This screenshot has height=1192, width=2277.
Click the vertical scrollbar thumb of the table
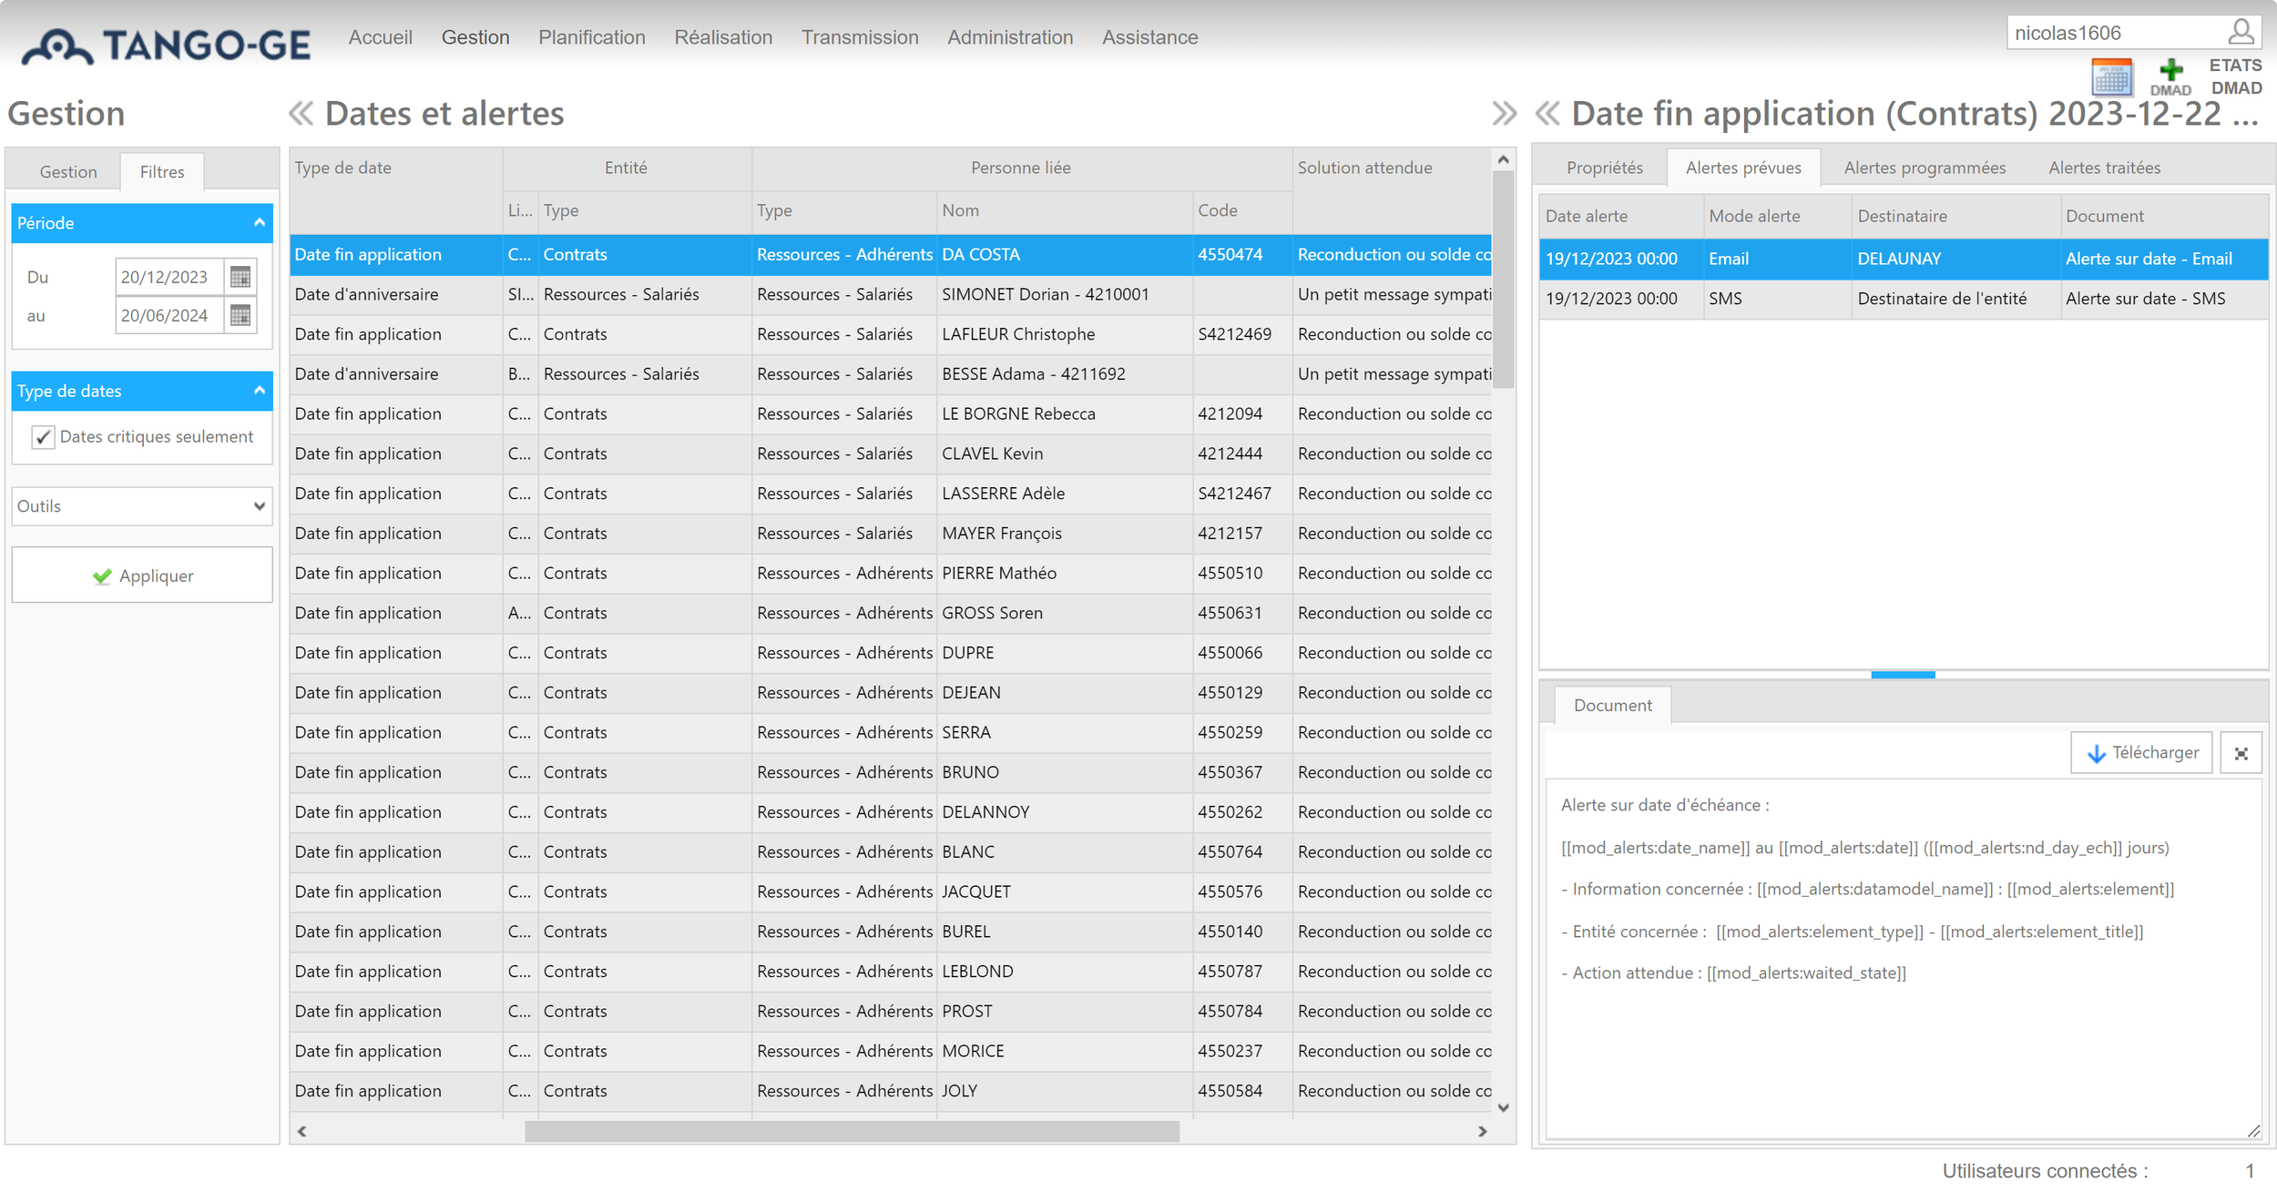(x=1504, y=280)
